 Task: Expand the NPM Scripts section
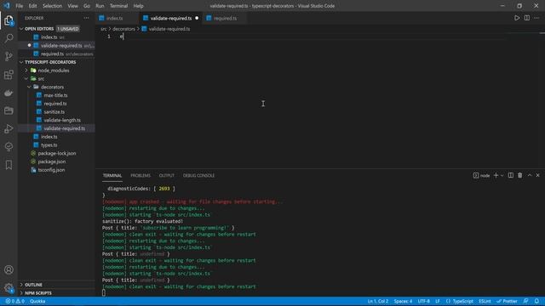pos(21,293)
